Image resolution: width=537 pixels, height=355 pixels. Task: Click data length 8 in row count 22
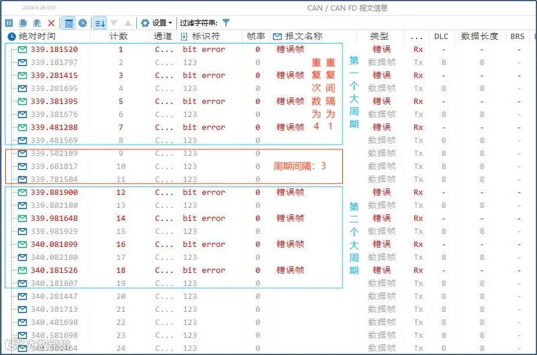pos(482,323)
